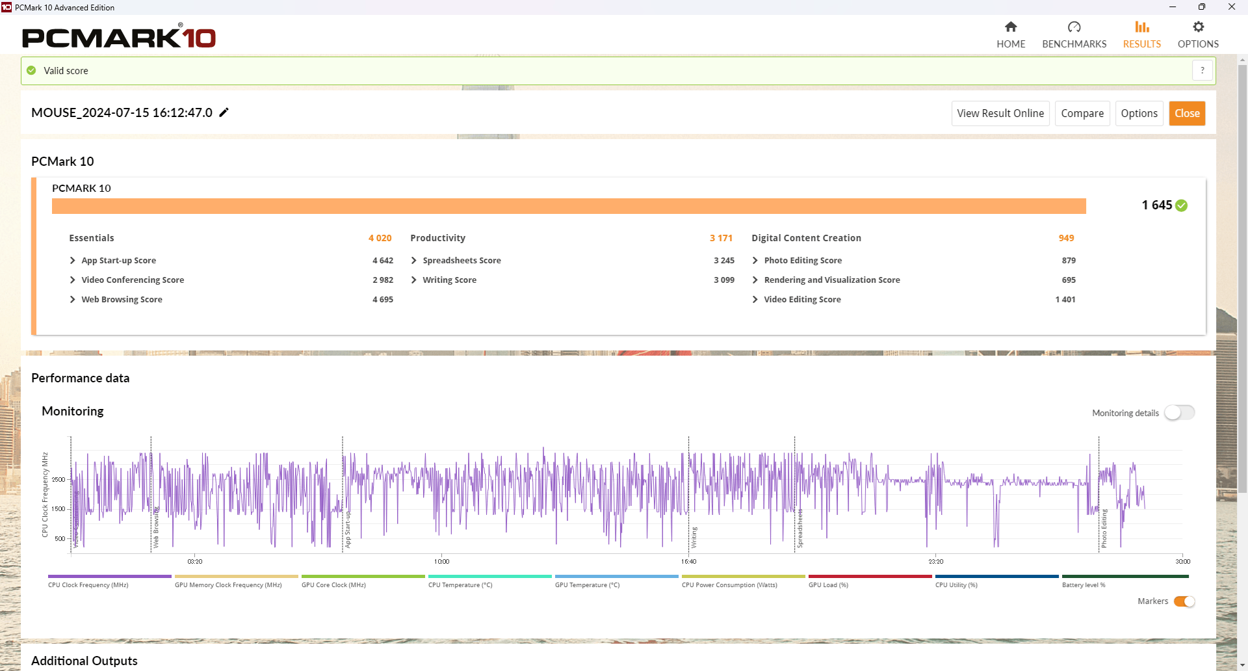Click the Web Browsing chart marker
Viewport: 1248px width, 671px height.
pos(156,528)
